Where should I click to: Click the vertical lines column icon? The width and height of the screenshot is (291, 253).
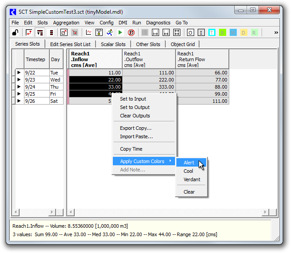coord(145,33)
